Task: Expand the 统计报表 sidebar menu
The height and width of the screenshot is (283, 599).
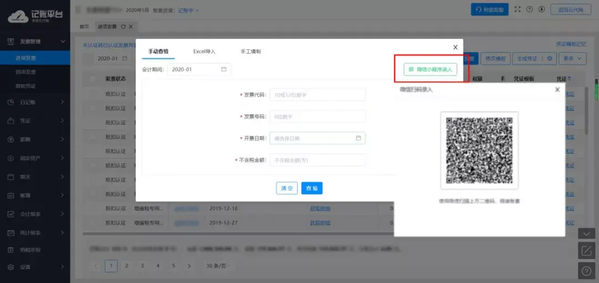Action: coord(35,233)
